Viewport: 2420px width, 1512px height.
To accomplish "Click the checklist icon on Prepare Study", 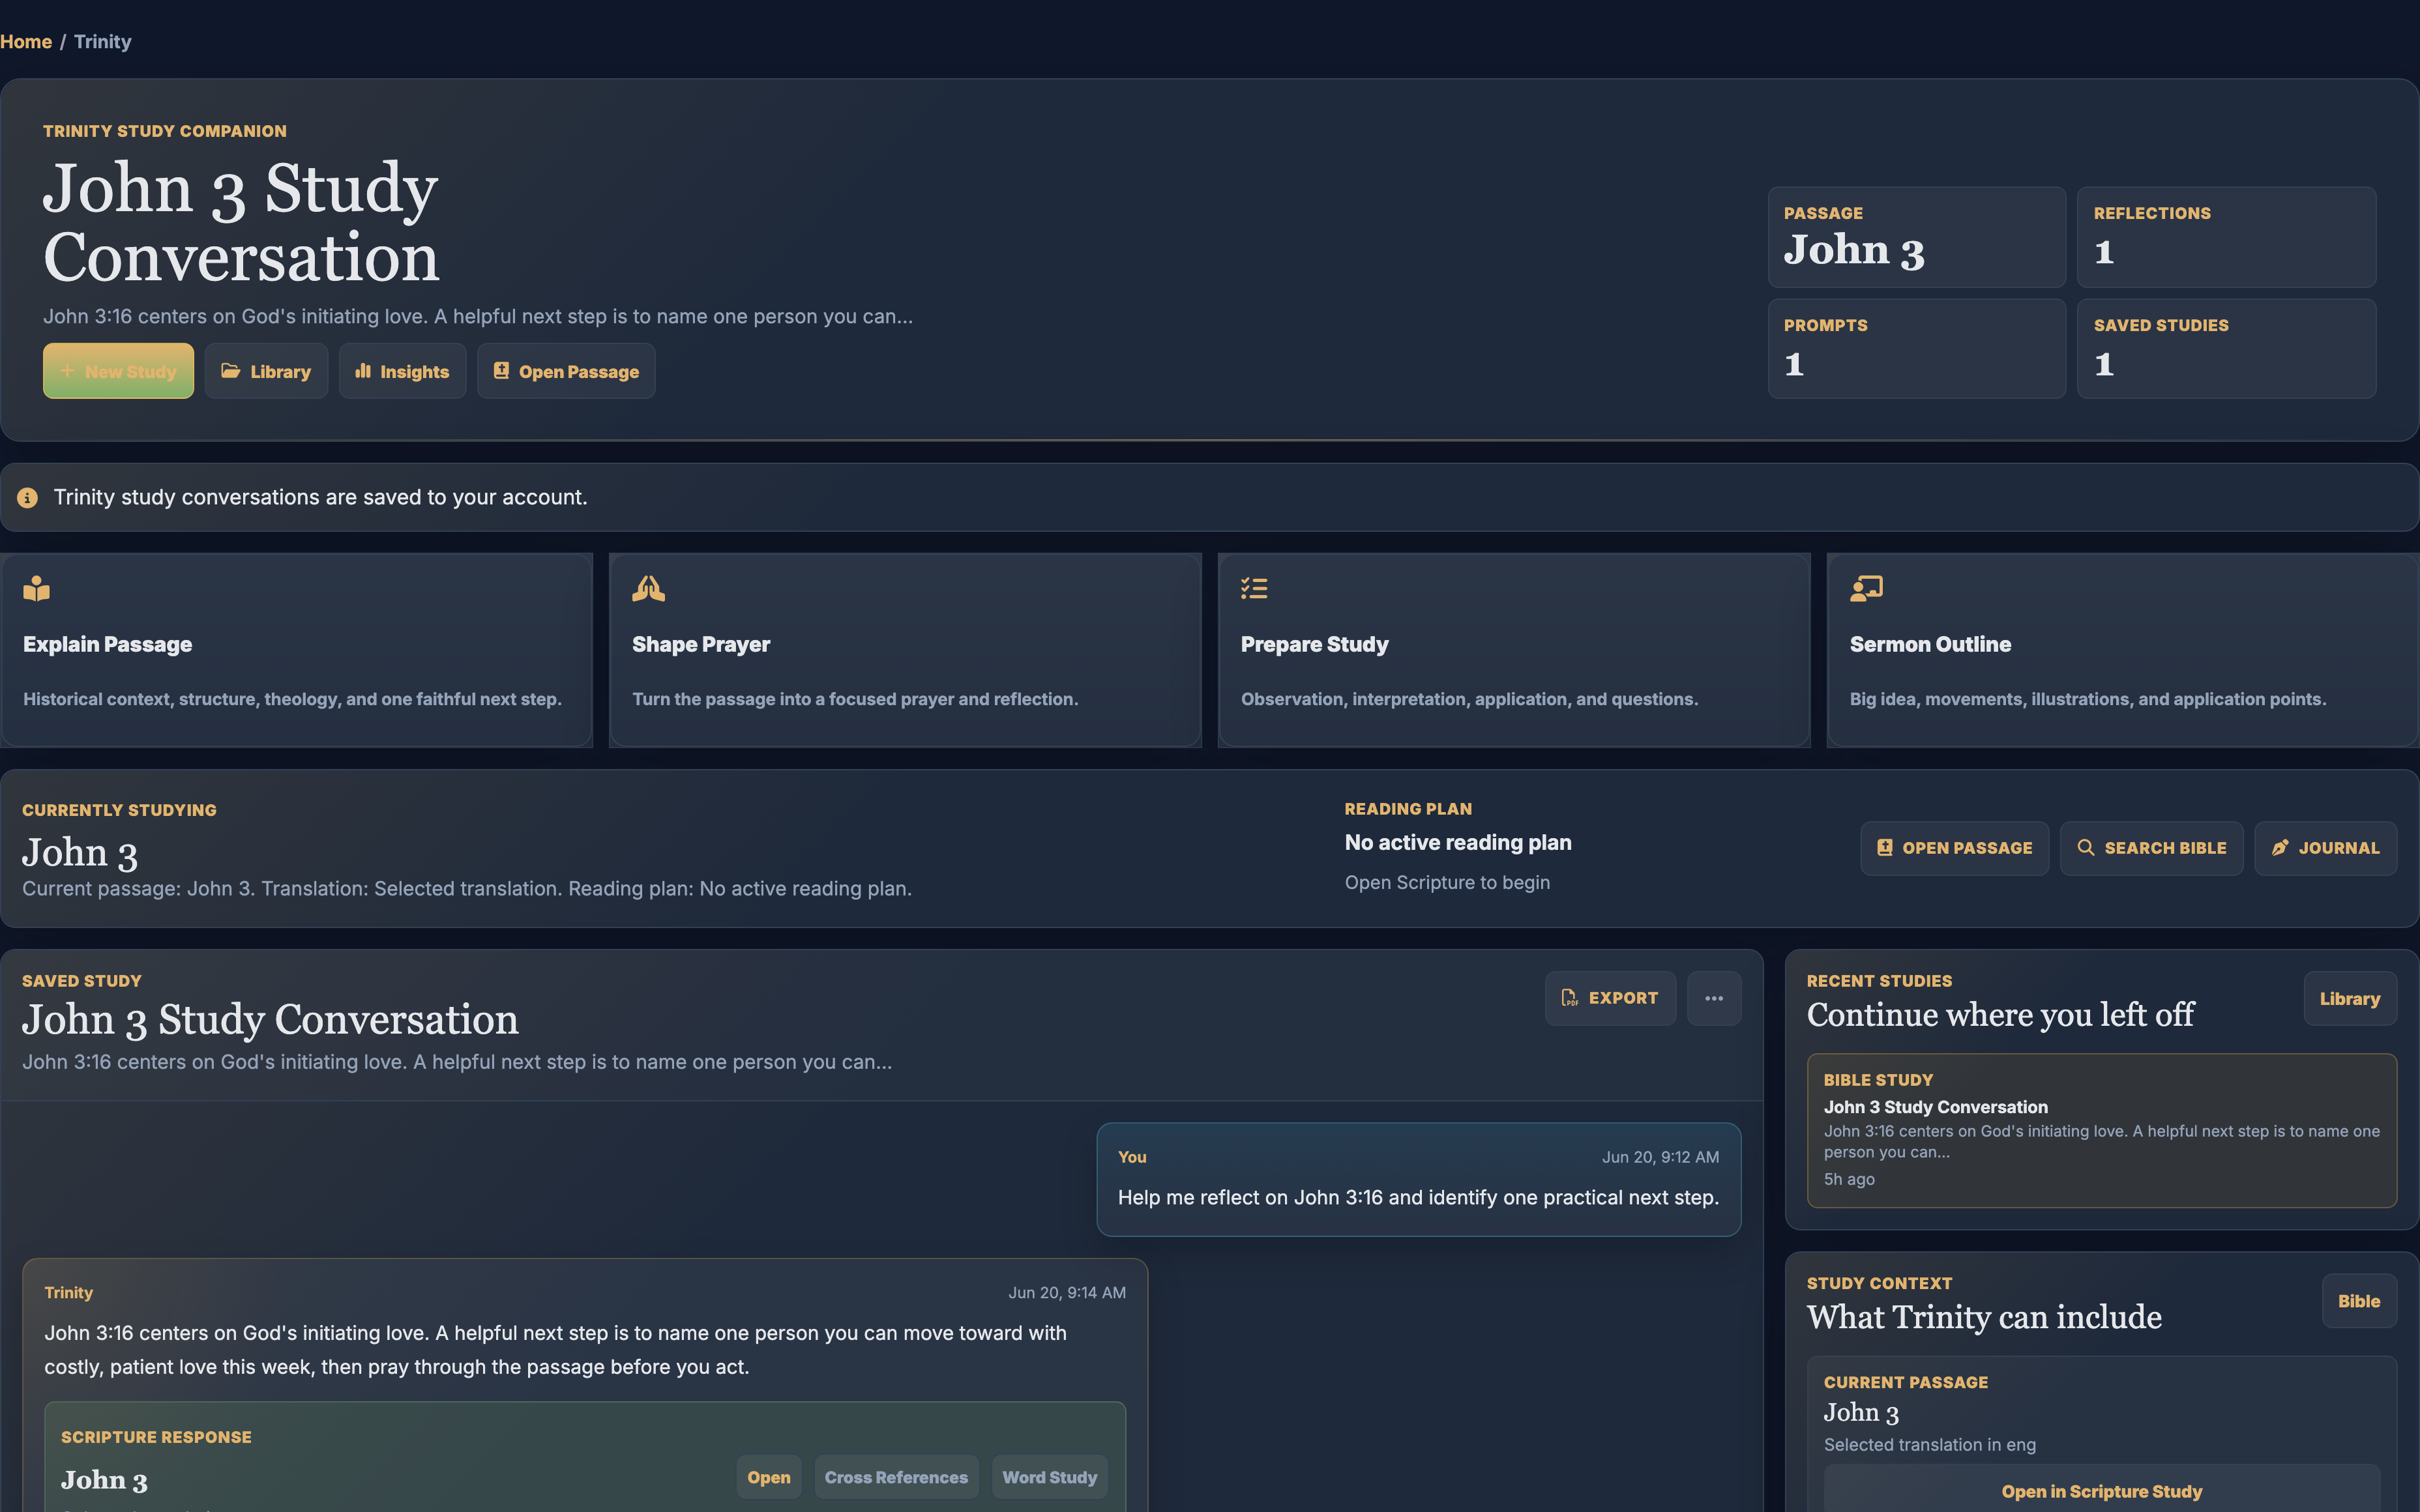I will coord(1254,588).
